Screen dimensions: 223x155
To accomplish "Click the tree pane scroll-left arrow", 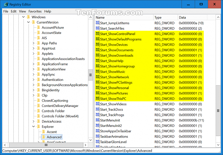I will click(5, 145).
